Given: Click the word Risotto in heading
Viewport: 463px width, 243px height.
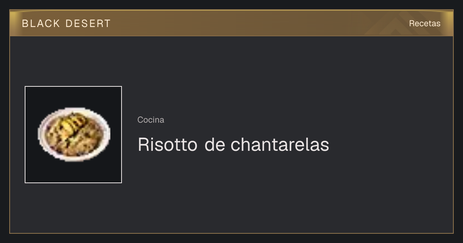Looking at the screenshot, I should (x=167, y=145).
